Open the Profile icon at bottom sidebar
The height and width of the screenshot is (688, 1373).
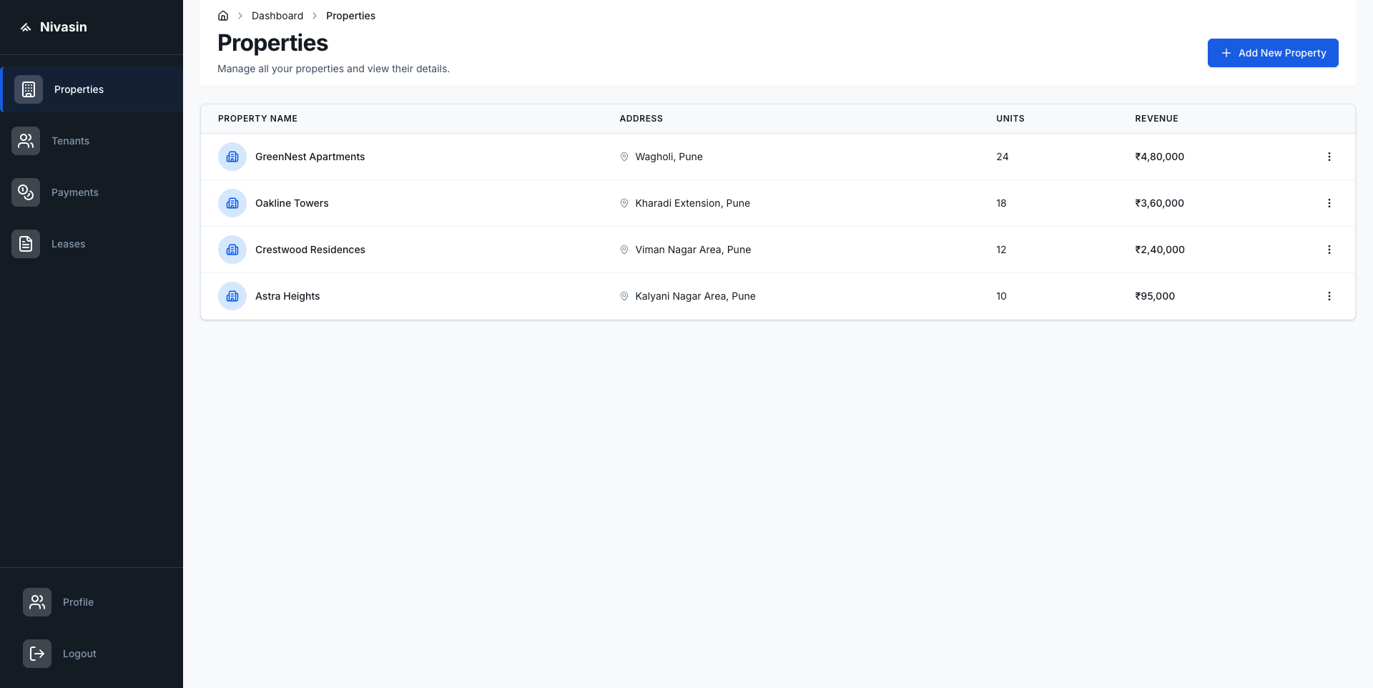click(36, 602)
